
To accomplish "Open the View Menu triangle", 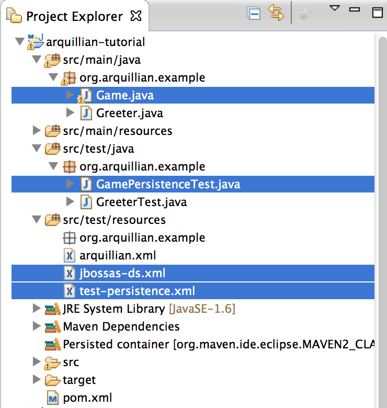I will [335, 8].
